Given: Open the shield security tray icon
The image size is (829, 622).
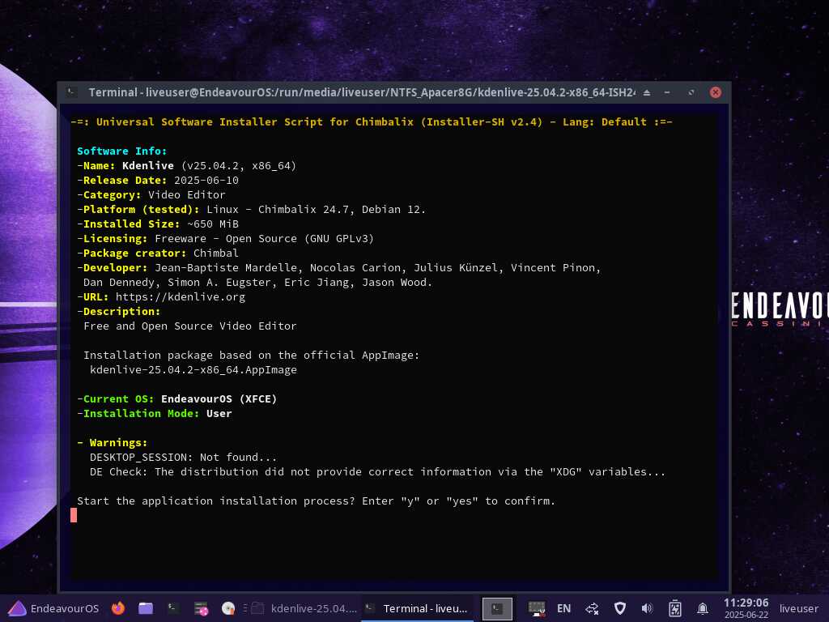Looking at the screenshot, I should coord(619,608).
